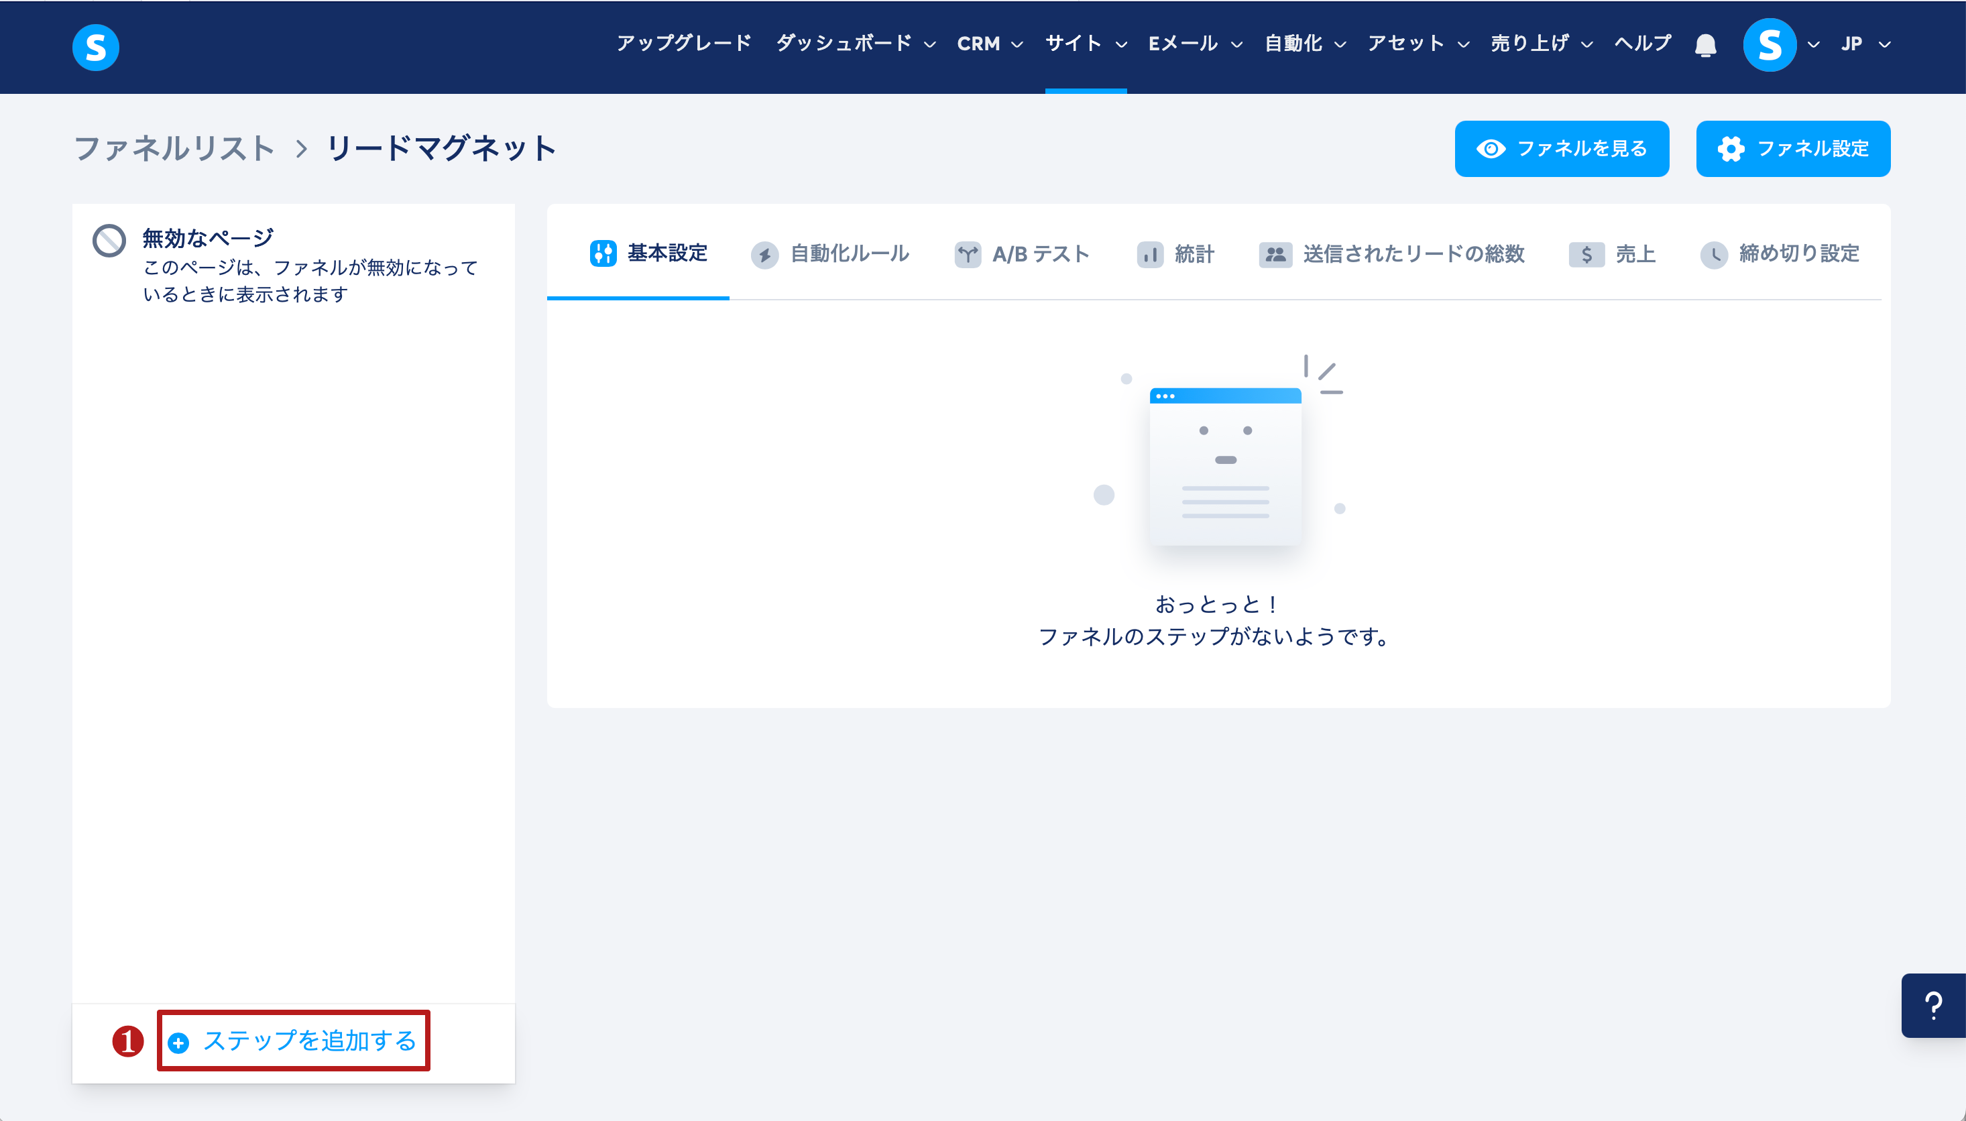This screenshot has height=1121, width=1966.
Task: Click アップグレード in the top navigation
Action: pyautogui.click(x=683, y=43)
